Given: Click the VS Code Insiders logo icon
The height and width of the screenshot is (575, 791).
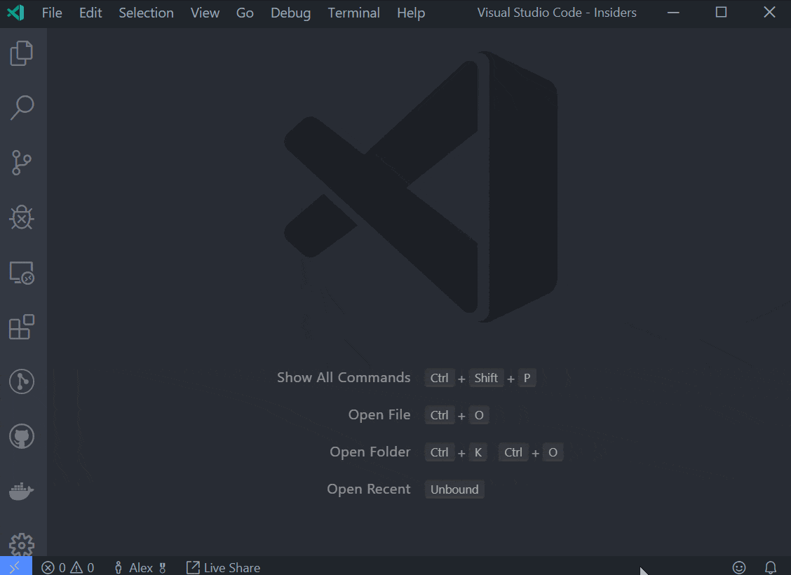Looking at the screenshot, I should pyautogui.click(x=15, y=13).
